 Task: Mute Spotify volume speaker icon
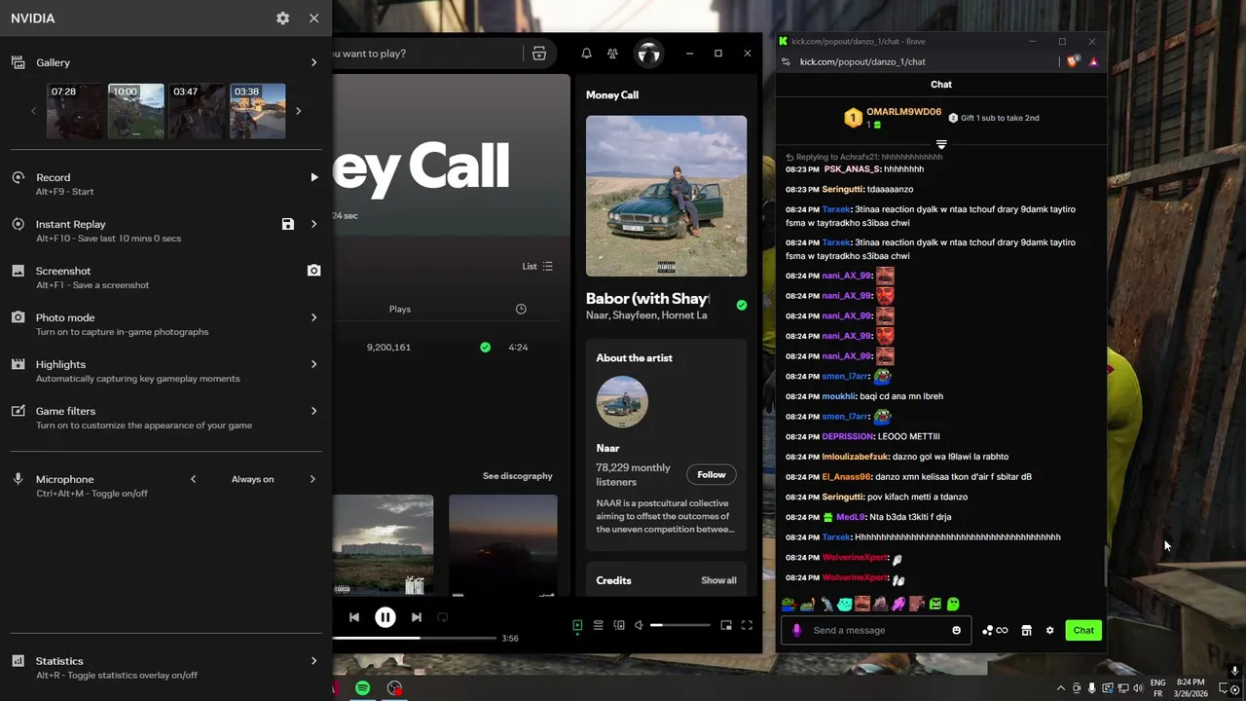(x=639, y=626)
